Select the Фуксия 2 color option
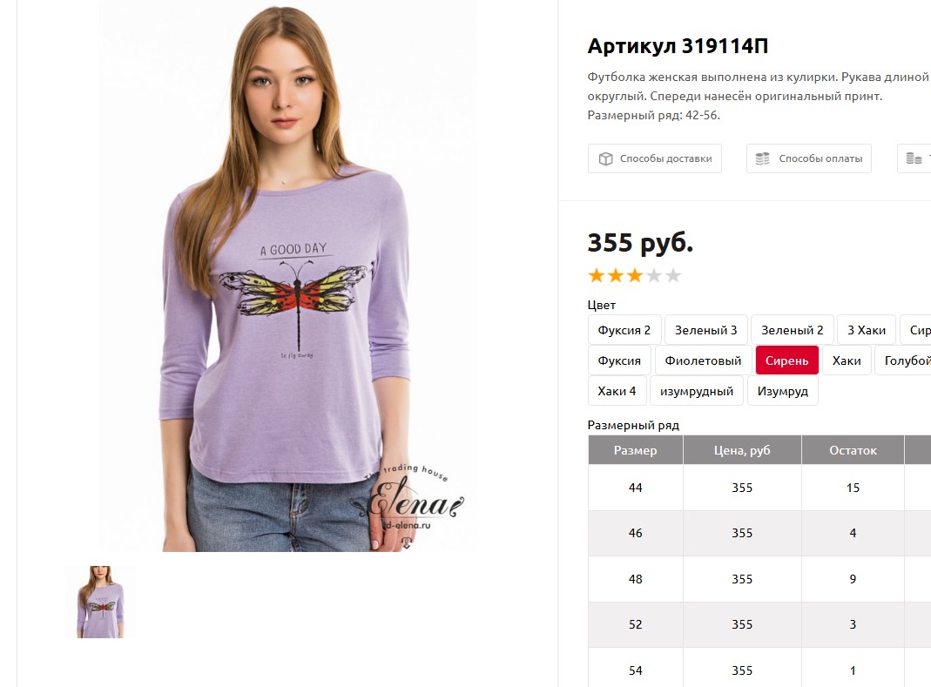This screenshot has width=931, height=687. (624, 330)
